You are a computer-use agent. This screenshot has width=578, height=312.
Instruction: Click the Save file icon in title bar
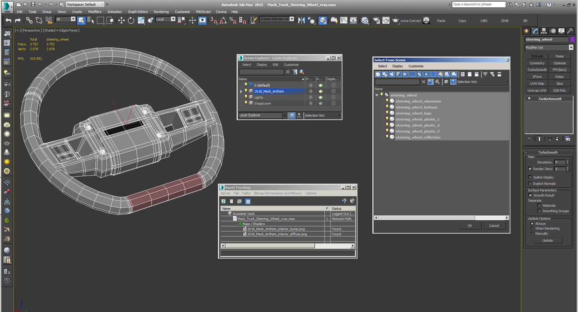tap(33, 4)
